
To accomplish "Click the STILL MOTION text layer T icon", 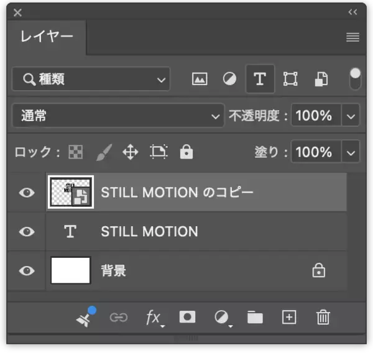I will 70,231.
